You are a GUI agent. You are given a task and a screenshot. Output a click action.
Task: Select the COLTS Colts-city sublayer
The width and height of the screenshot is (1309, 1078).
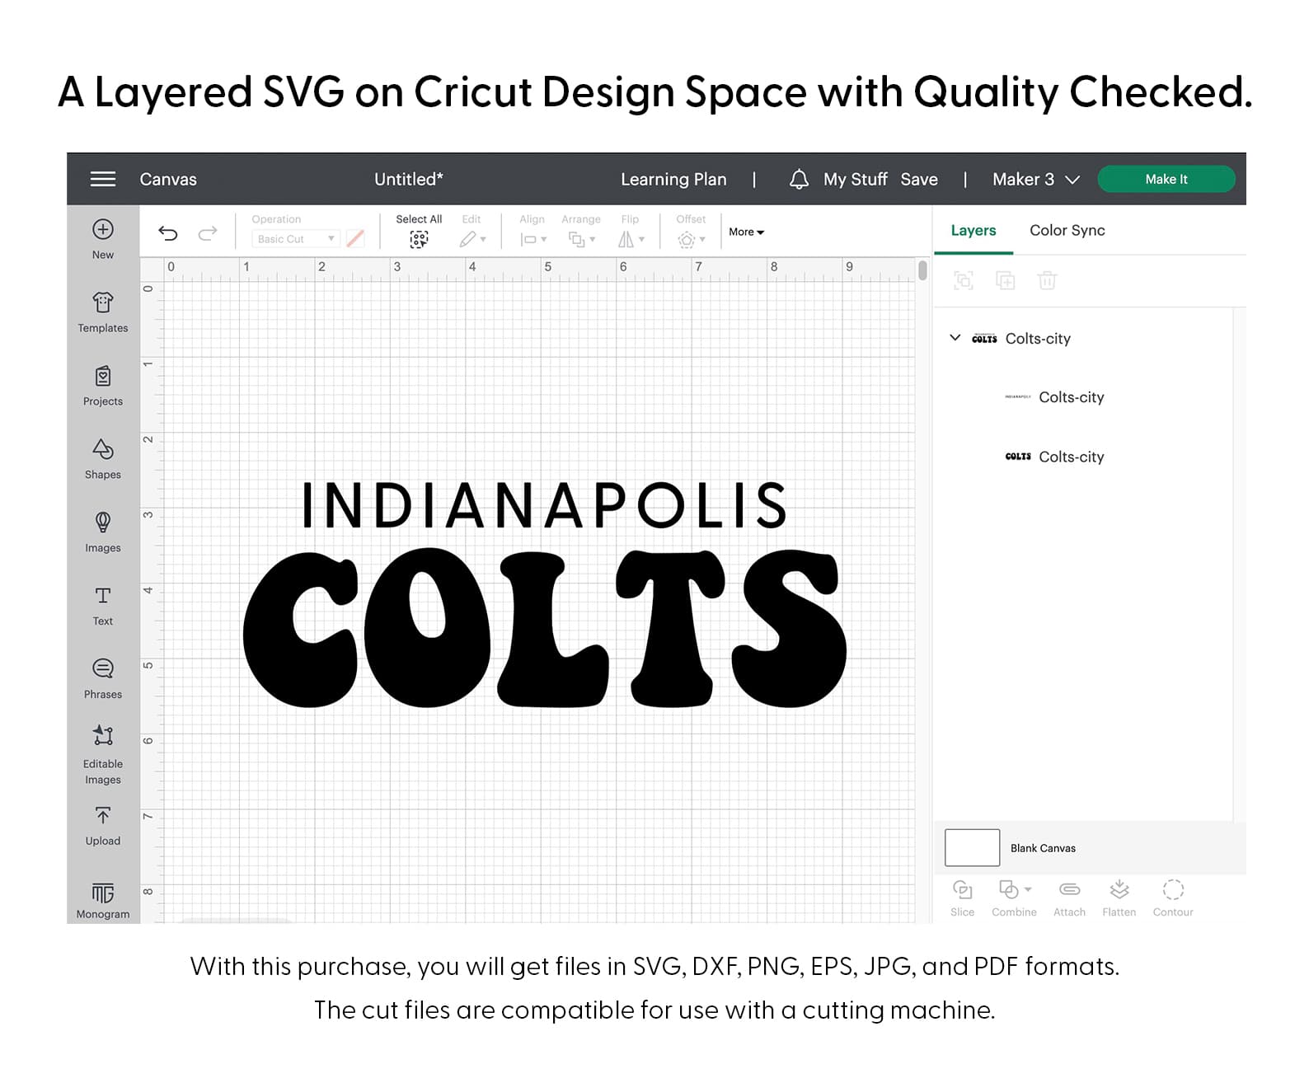[x=1055, y=457]
